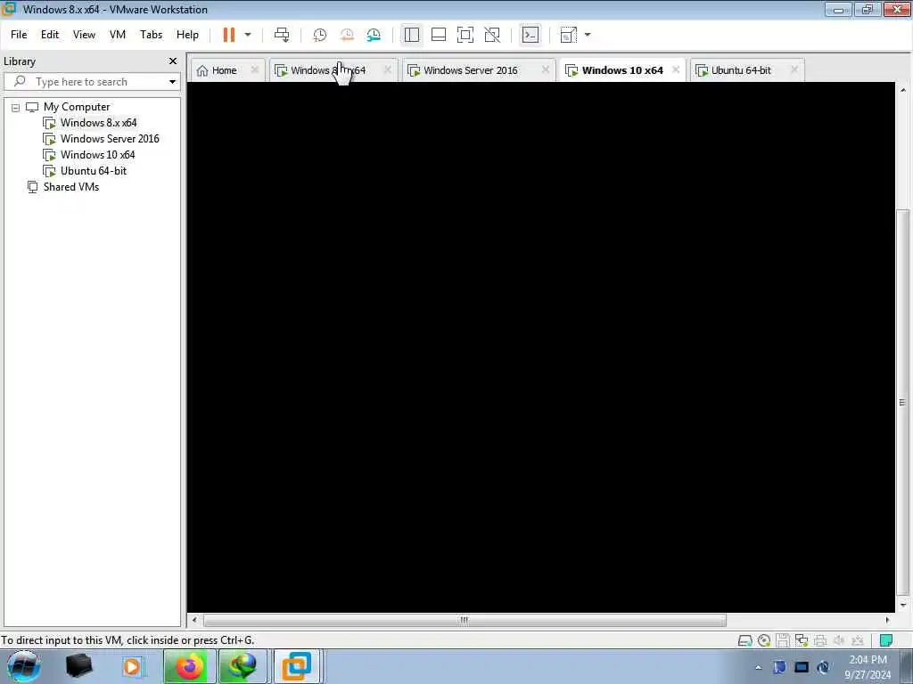Open the File menu
This screenshot has width=913, height=684.
point(19,35)
